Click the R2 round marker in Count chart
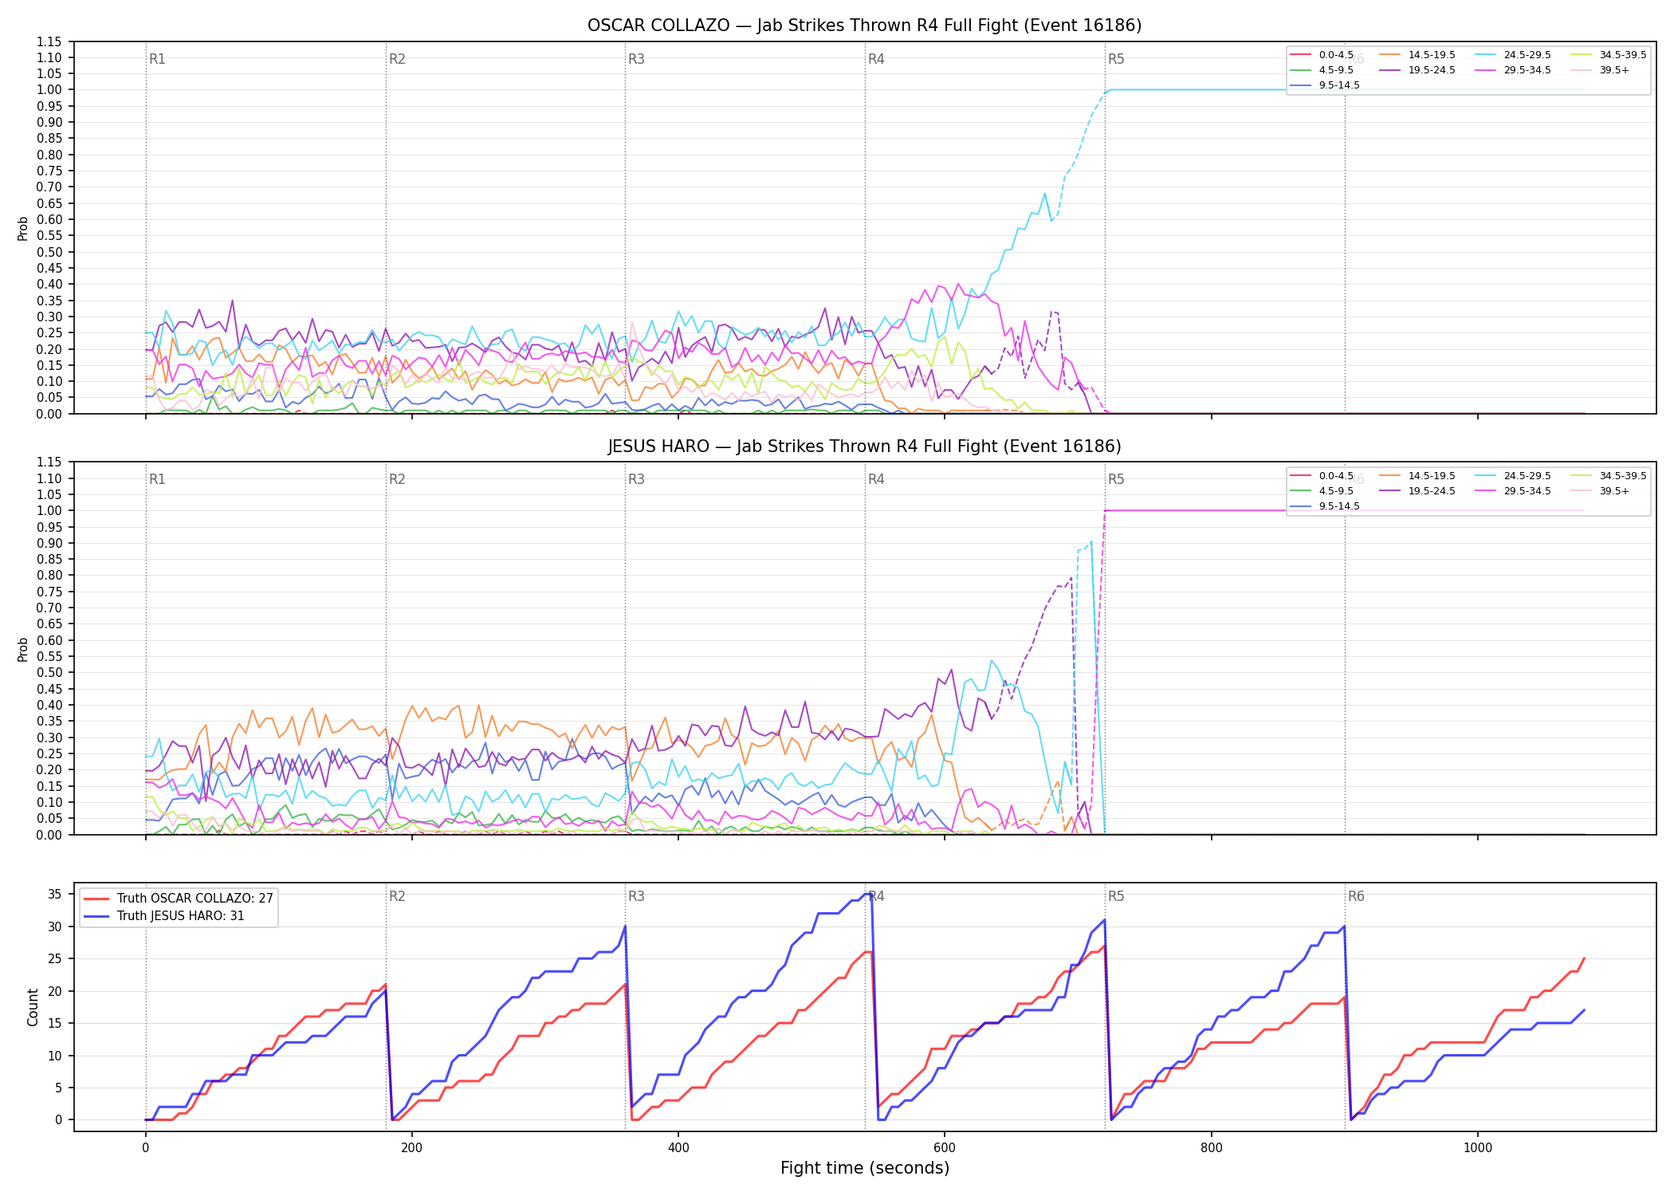1674x1196 pixels. pyautogui.click(x=397, y=896)
